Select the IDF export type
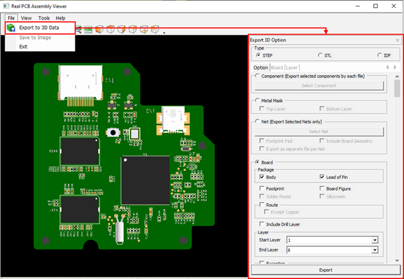The image size is (404, 279). 379,55
